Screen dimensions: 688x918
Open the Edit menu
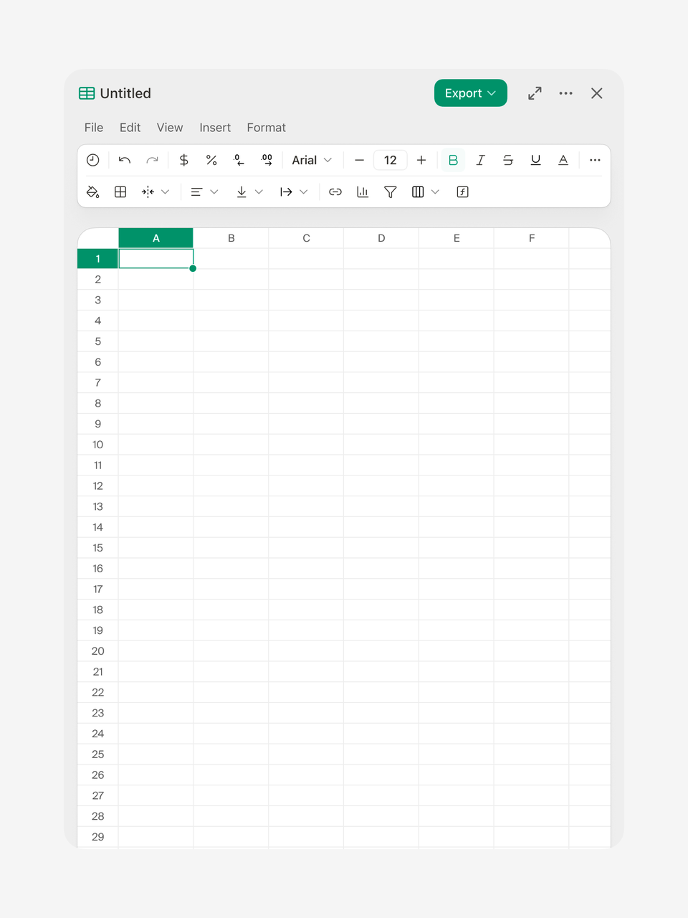click(x=130, y=128)
